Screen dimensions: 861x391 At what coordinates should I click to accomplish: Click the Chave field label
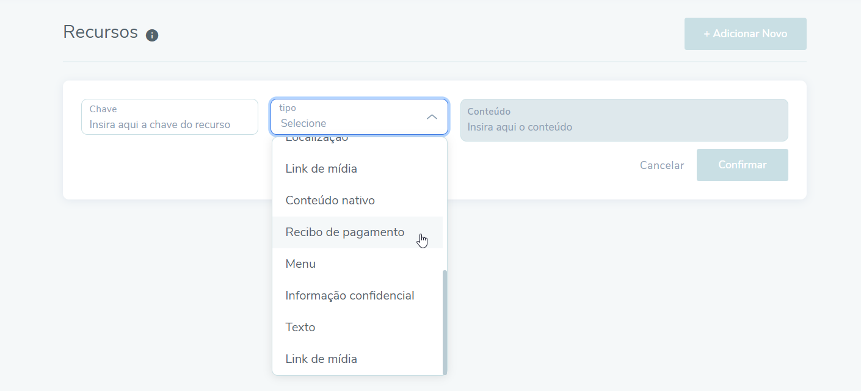(x=103, y=109)
